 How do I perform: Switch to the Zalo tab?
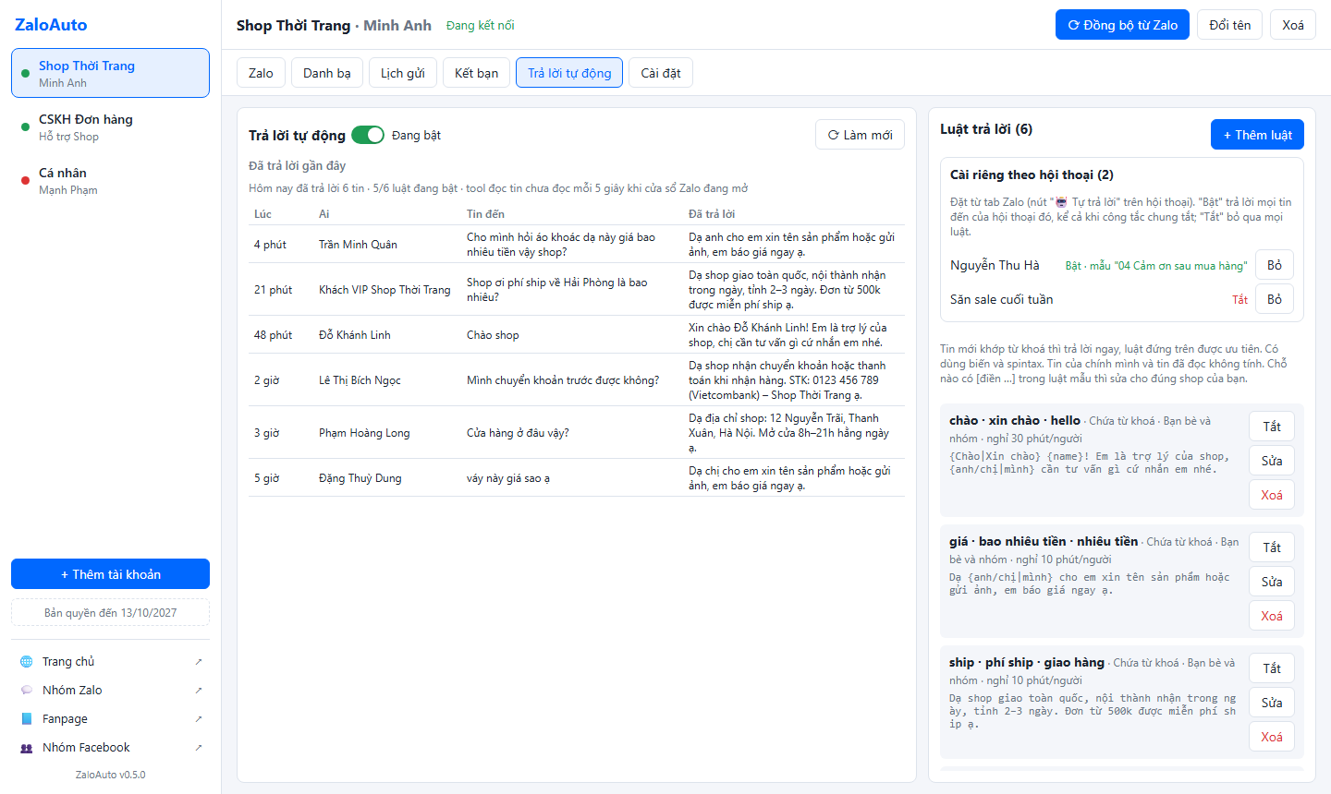click(261, 73)
